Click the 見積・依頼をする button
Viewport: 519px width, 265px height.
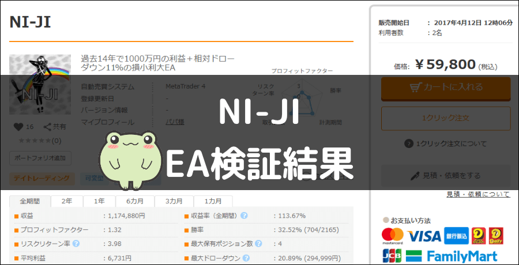[x=445, y=175]
